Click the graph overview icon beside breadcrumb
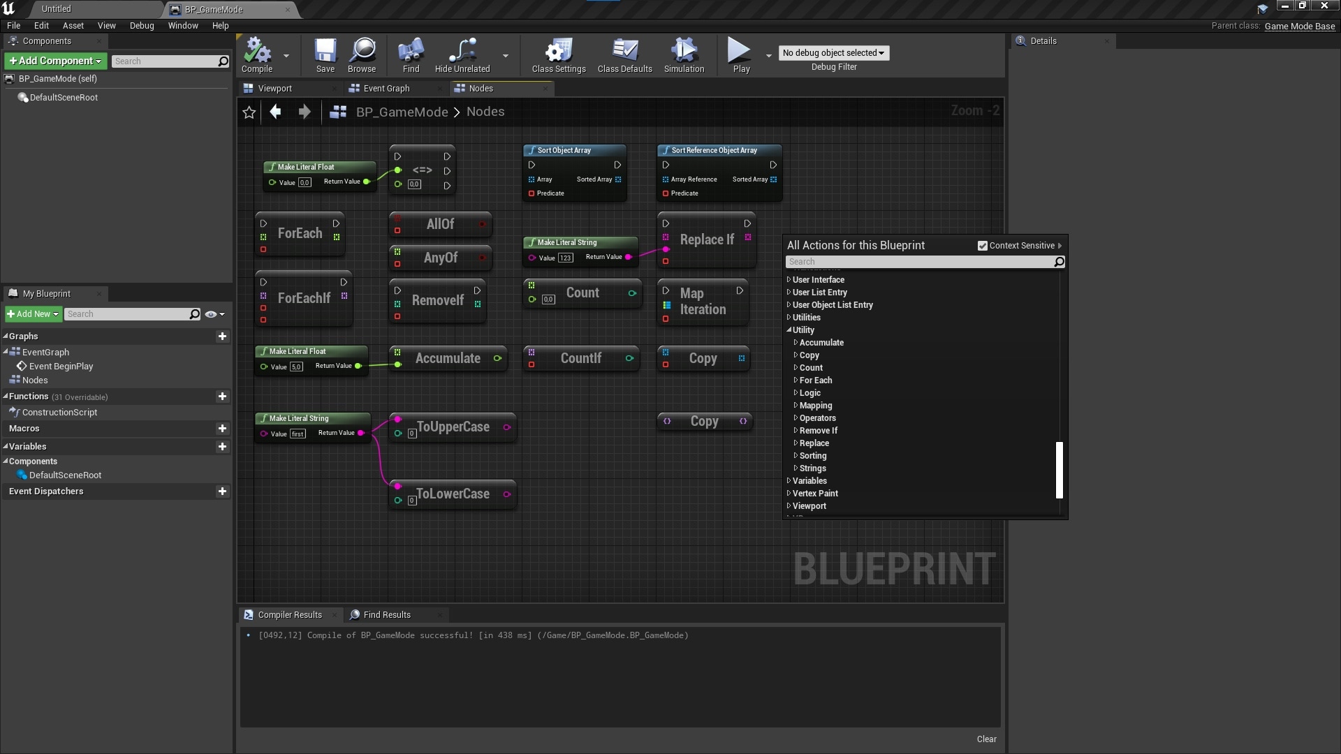This screenshot has width=1341, height=754. (x=338, y=112)
